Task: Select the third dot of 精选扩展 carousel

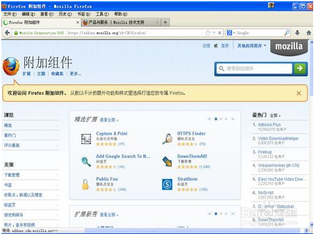Action: click(226, 119)
